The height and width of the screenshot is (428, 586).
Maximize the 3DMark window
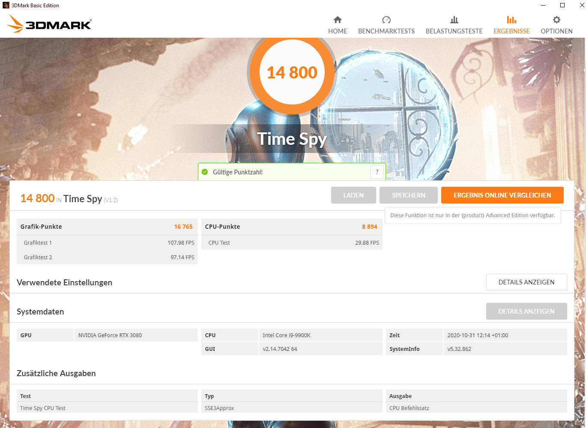tap(562, 5)
